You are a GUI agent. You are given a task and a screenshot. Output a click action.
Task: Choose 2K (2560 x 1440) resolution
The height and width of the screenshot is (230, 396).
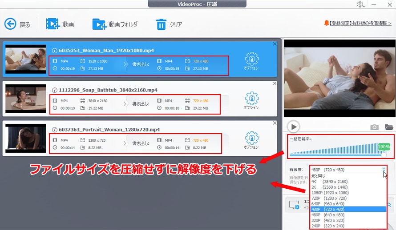click(x=348, y=187)
